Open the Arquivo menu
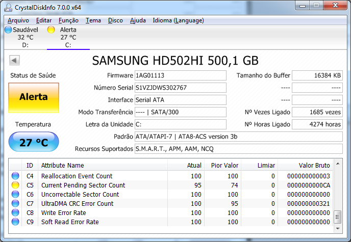Image resolution: width=351 pixels, height=242 pixels. pos(18,20)
